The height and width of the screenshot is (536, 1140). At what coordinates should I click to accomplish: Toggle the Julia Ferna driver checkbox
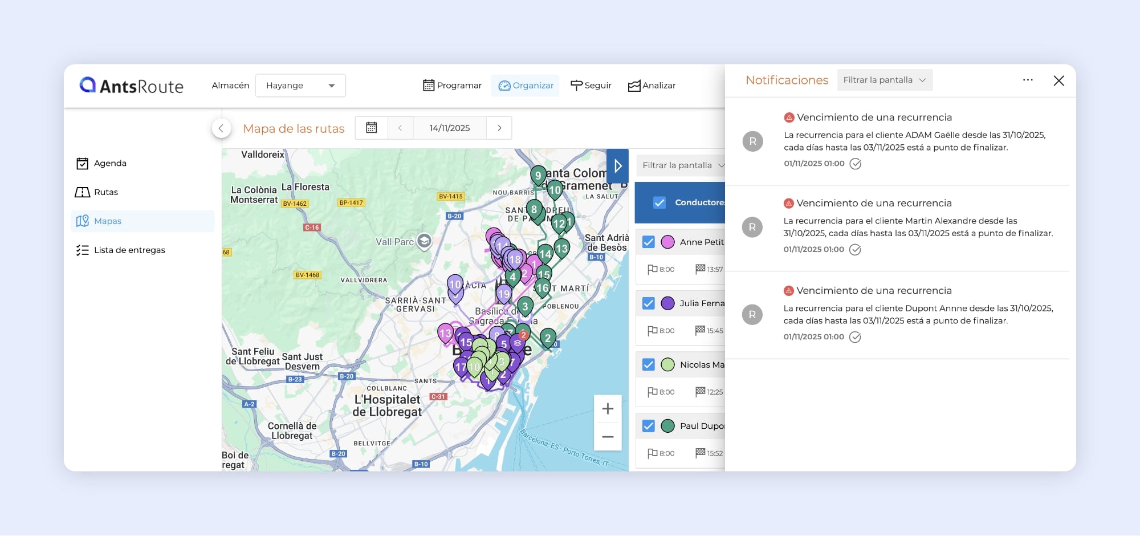(648, 303)
